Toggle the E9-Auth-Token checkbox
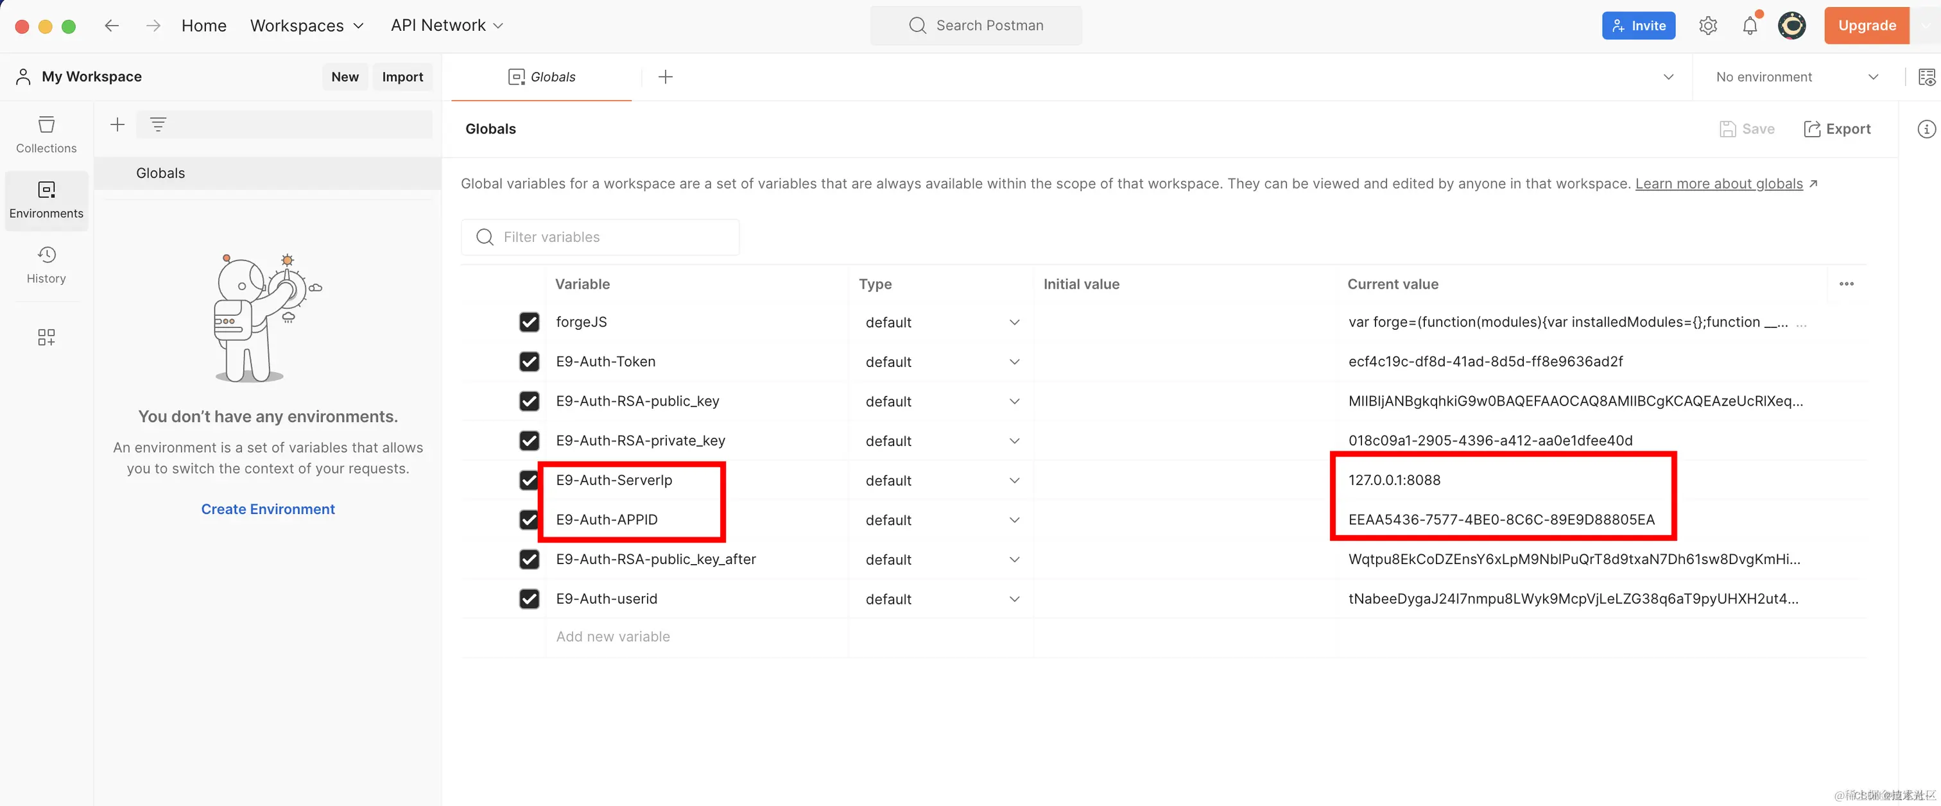The image size is (1941, 806). coord(529,361)
